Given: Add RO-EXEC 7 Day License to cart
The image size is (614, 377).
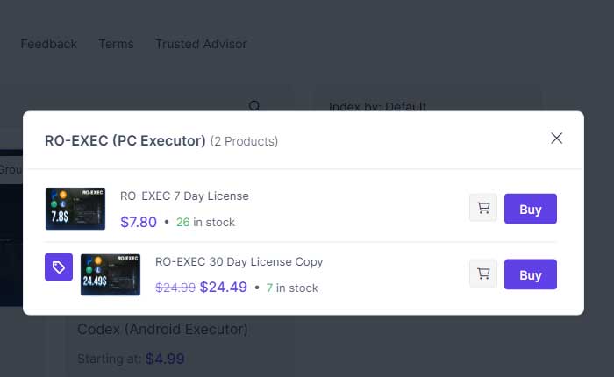Looking at the screenshot, I should pyautogui.click(x=483, y=209).
